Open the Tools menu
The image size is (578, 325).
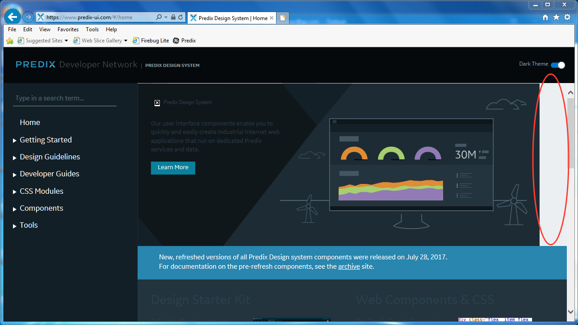tap(92, 29)
